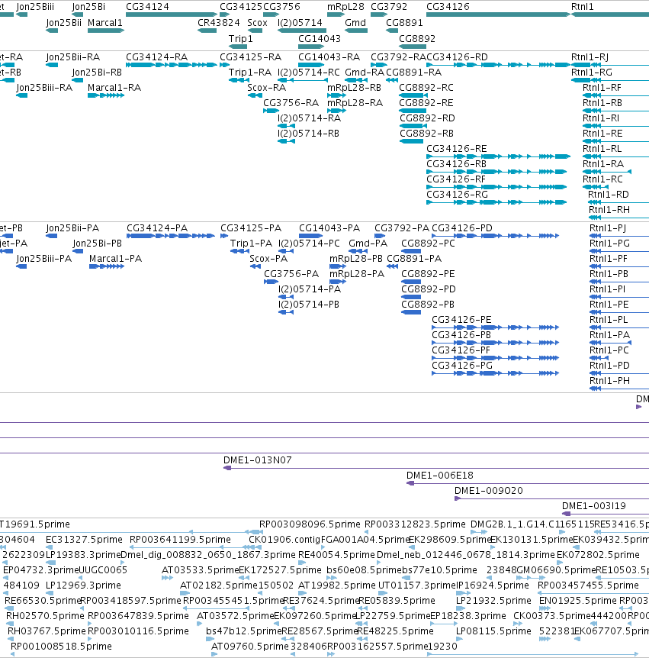This screenshot has height=658, width=649.
Task: Select EST RH02570.5prime
Action: point(45,616)
